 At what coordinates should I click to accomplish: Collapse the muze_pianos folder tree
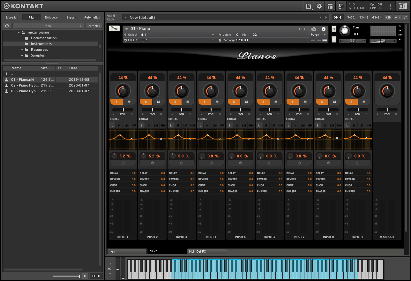tap(19, 32)
